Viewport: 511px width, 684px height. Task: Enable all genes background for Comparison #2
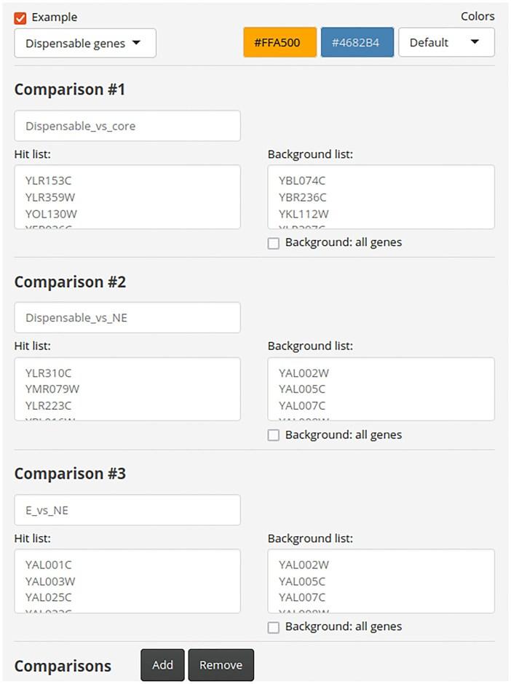pos(274,435)
